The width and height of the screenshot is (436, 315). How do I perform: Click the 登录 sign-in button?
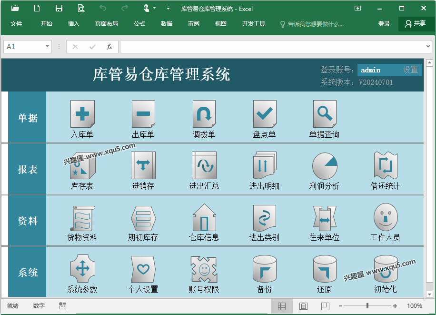pos(384,24)
